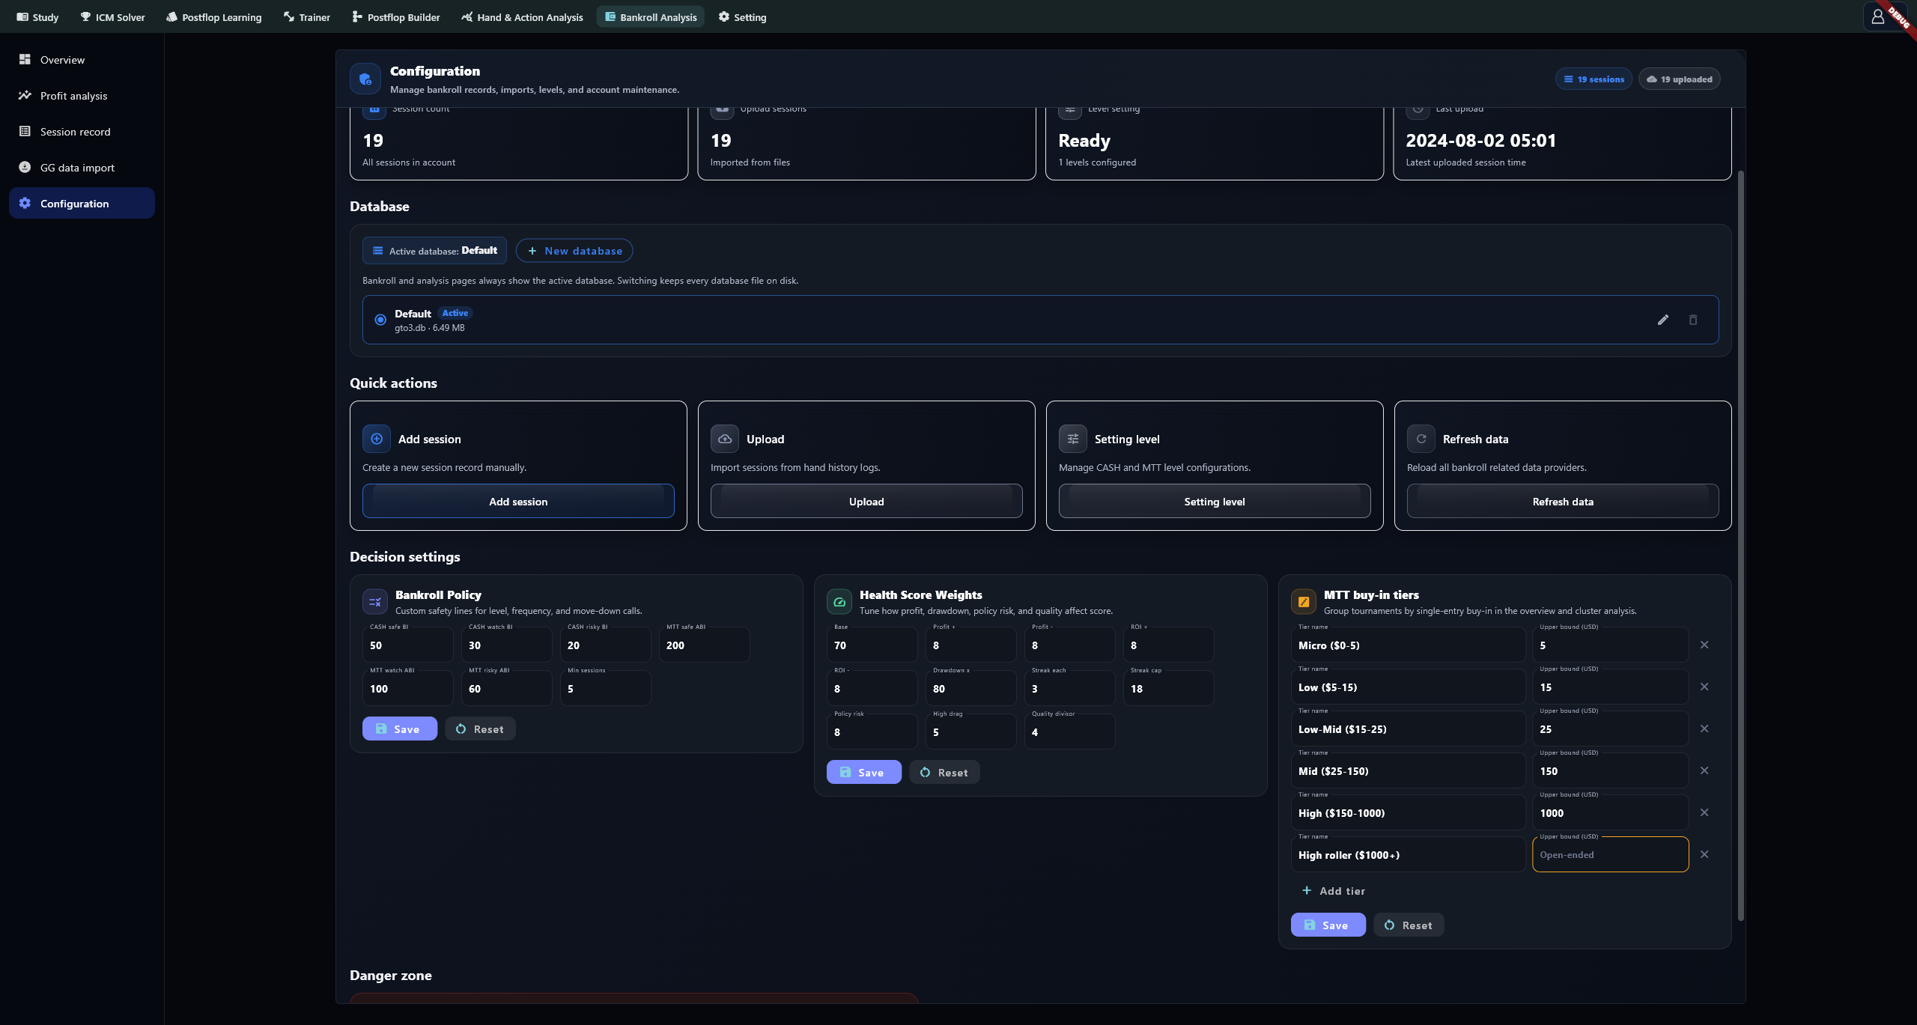Click the Add session plus-circle icon
The width and height of the screenshot is (1917, 1025).
[x=377, y=439]
